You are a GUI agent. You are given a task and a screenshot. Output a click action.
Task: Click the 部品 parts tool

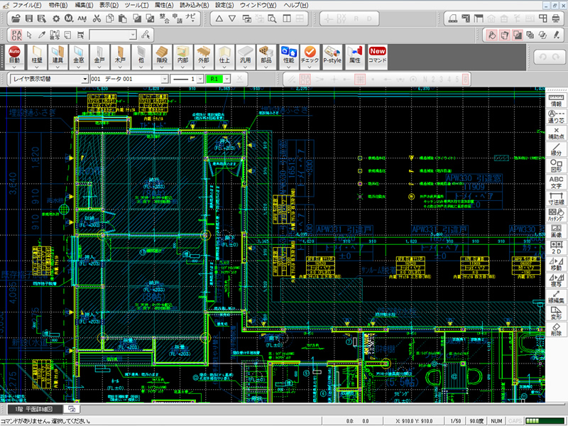tap(266, 55)
